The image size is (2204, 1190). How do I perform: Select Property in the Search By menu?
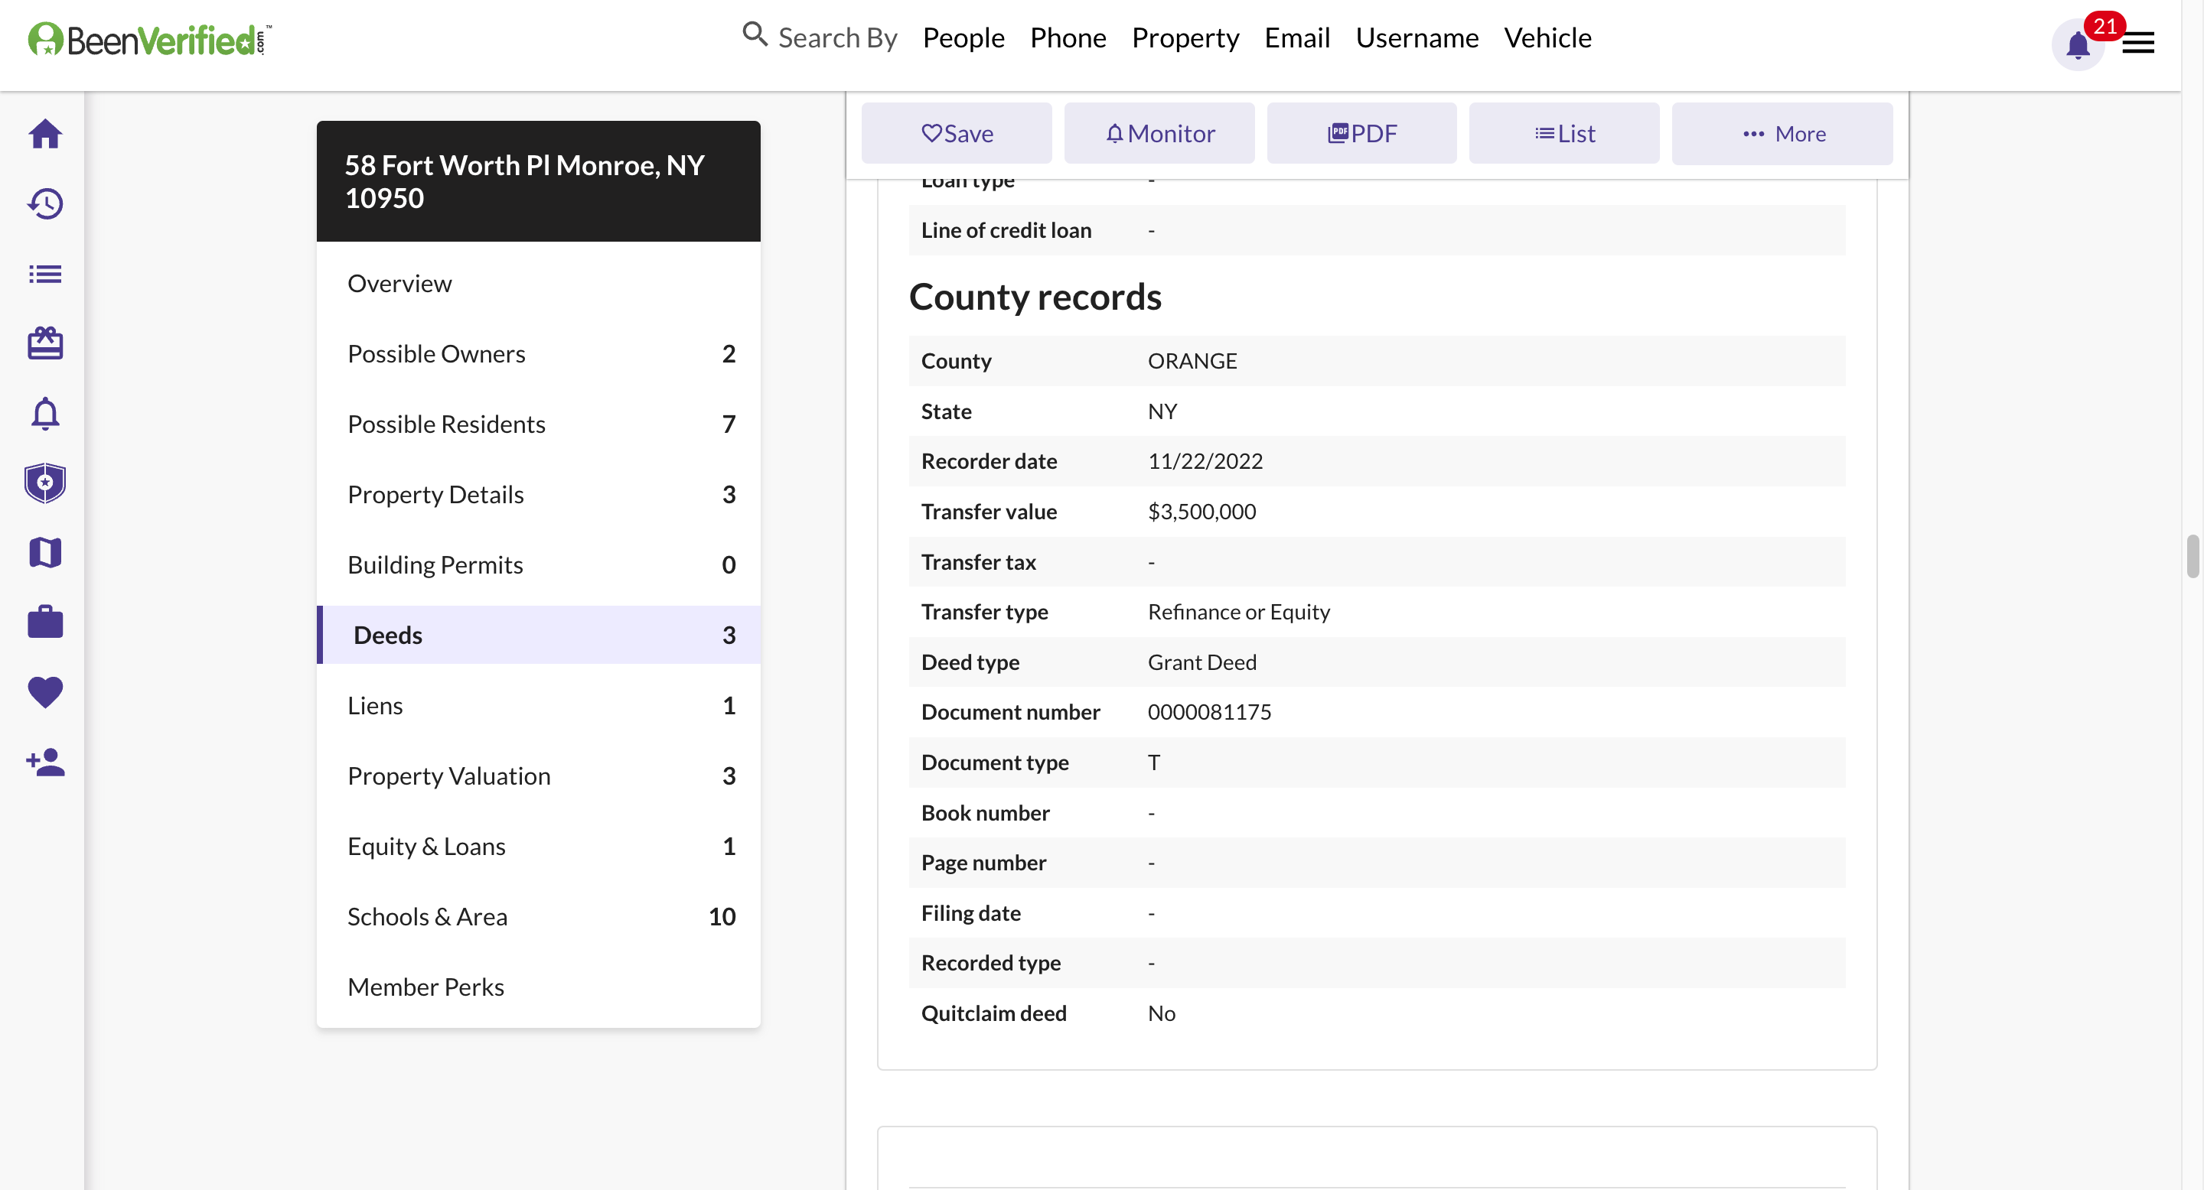pos(1185,37)
